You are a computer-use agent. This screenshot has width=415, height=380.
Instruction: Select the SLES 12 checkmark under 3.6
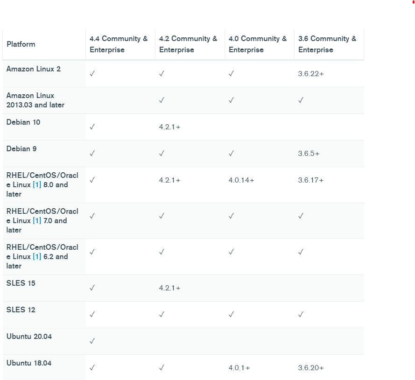coord(301,314)
